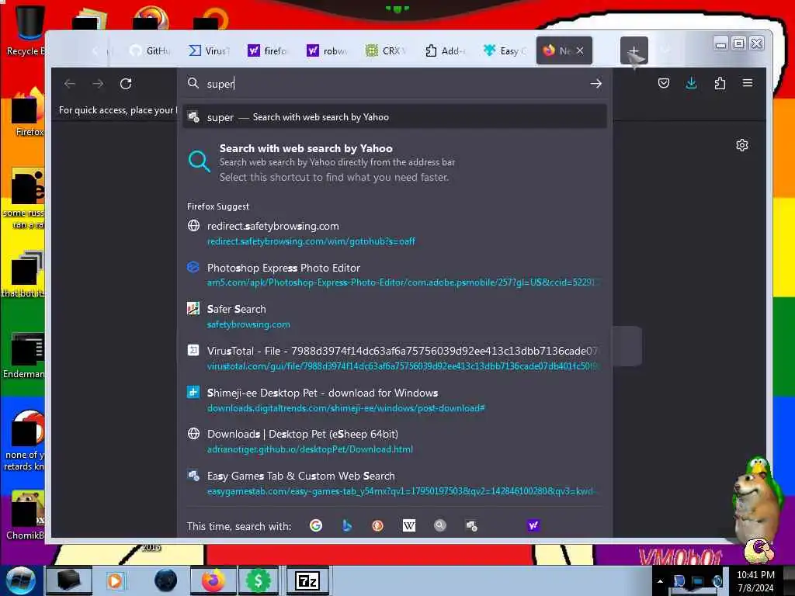795x596 pixels.
Task: Open Downloads Desktop Pet eSheep suggestion
Action: tap(394, 442)
